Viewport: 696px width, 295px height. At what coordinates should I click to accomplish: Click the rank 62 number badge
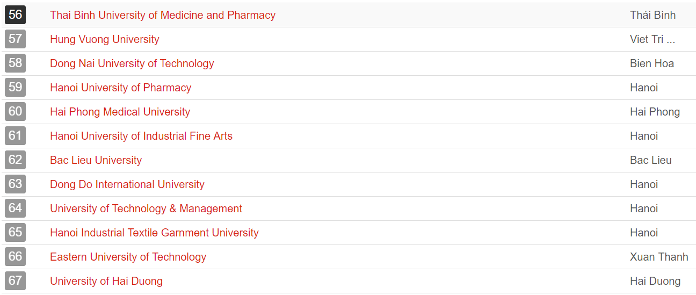click(15, 160)
